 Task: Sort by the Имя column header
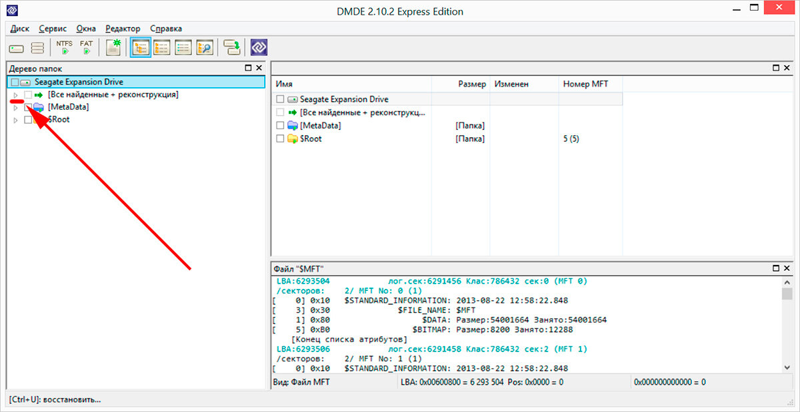click(352, 85)
